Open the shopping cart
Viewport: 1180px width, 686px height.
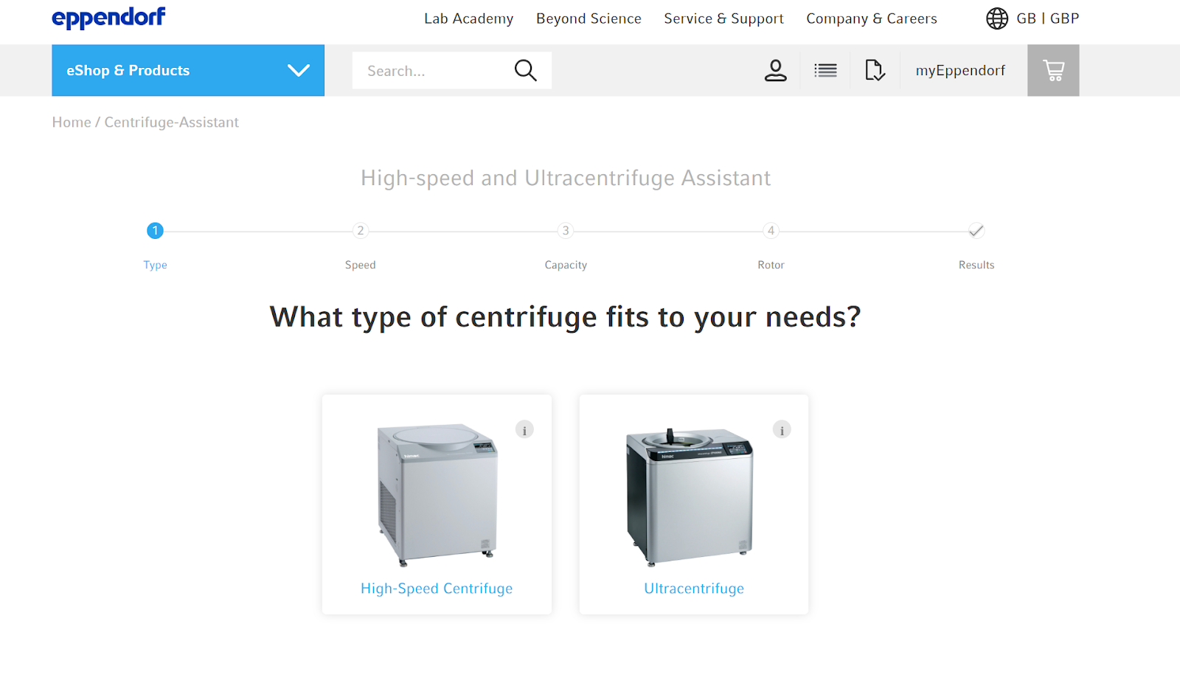[1053, 70]
